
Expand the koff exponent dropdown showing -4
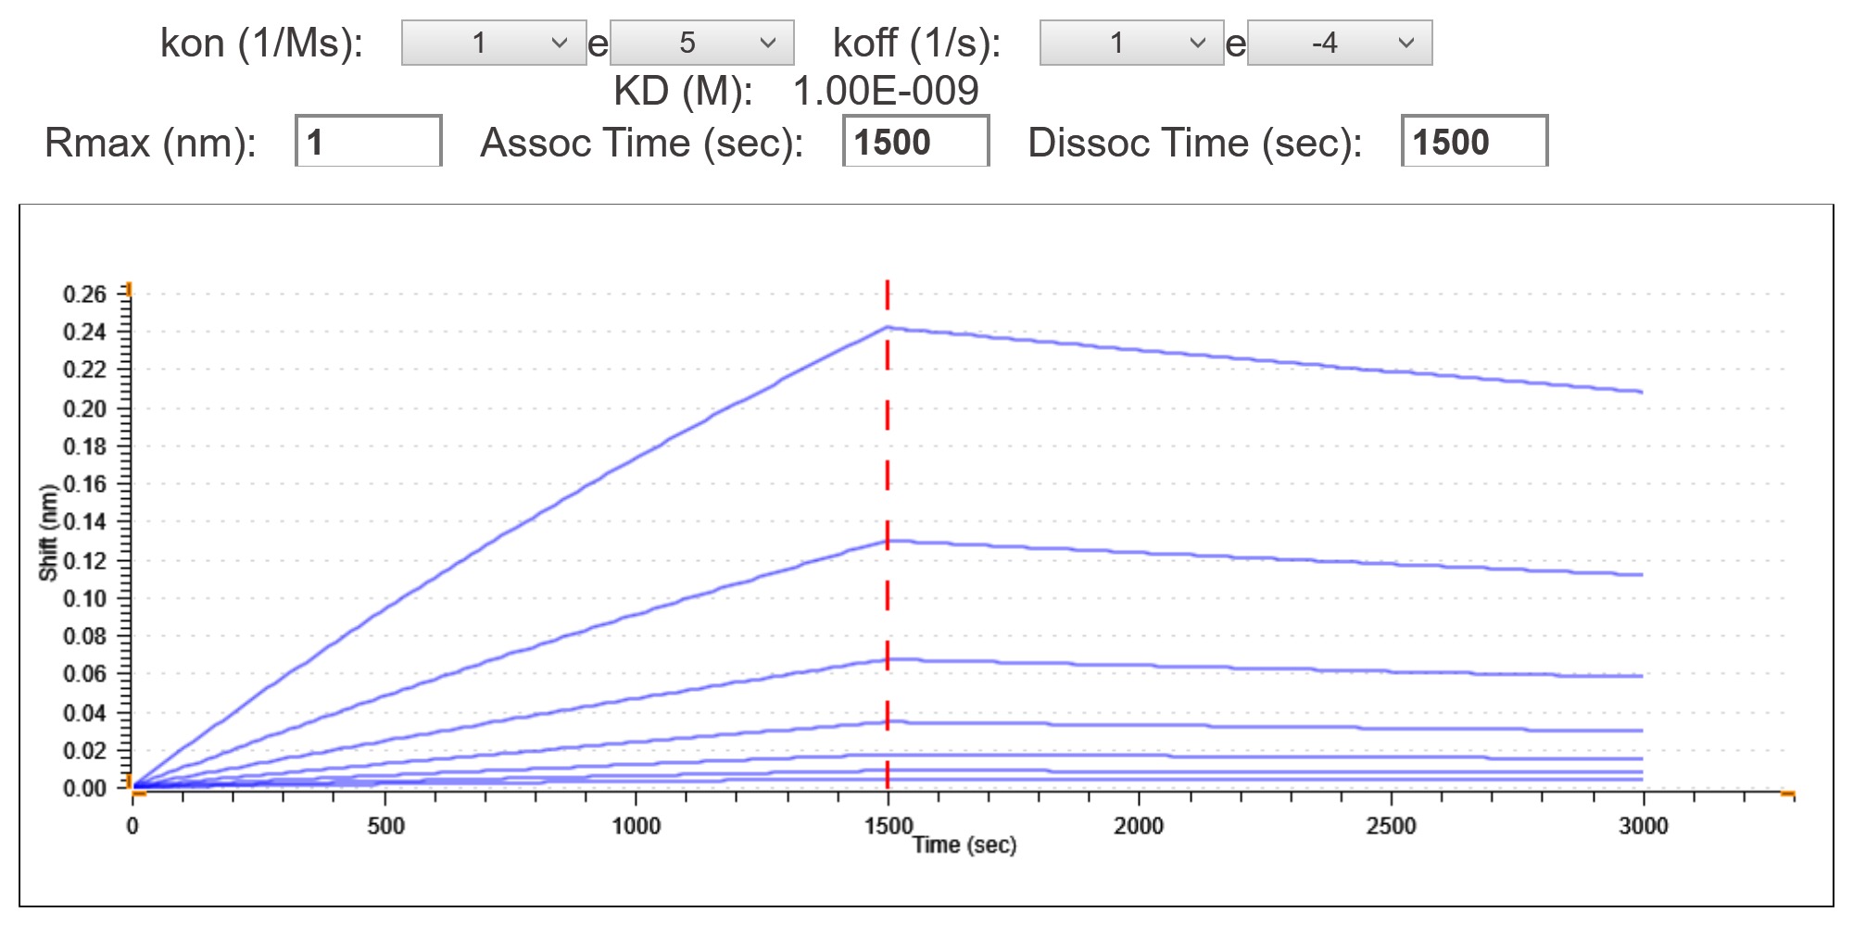click(x=1339, y=44)
